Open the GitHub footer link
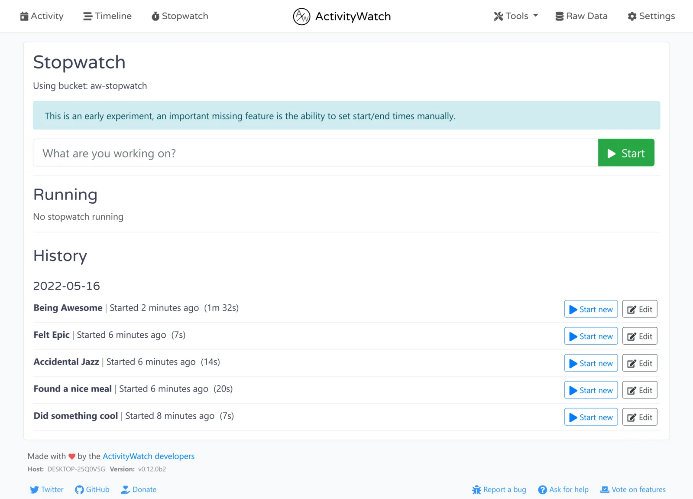Screen dimensions: 693x499 [92, 489]
